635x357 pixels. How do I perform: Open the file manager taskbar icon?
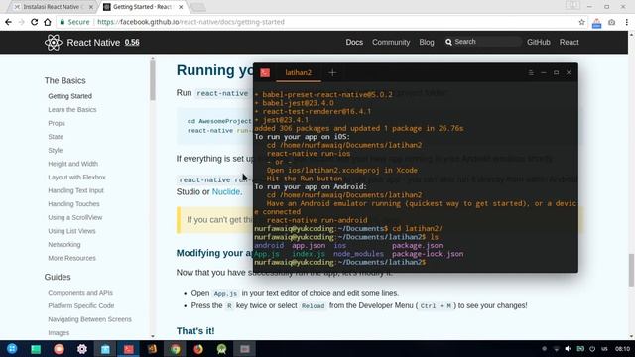tap(105, 349)
